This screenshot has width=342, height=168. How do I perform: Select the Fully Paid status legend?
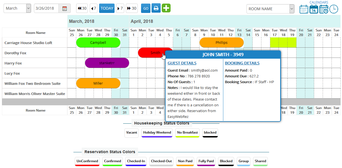tap(206, 161)
